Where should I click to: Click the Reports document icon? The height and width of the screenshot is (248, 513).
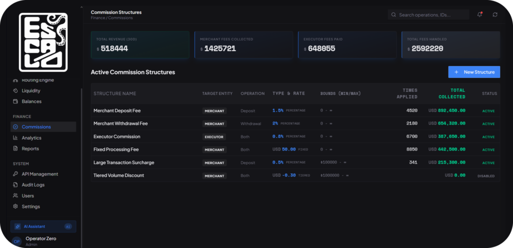16,149
